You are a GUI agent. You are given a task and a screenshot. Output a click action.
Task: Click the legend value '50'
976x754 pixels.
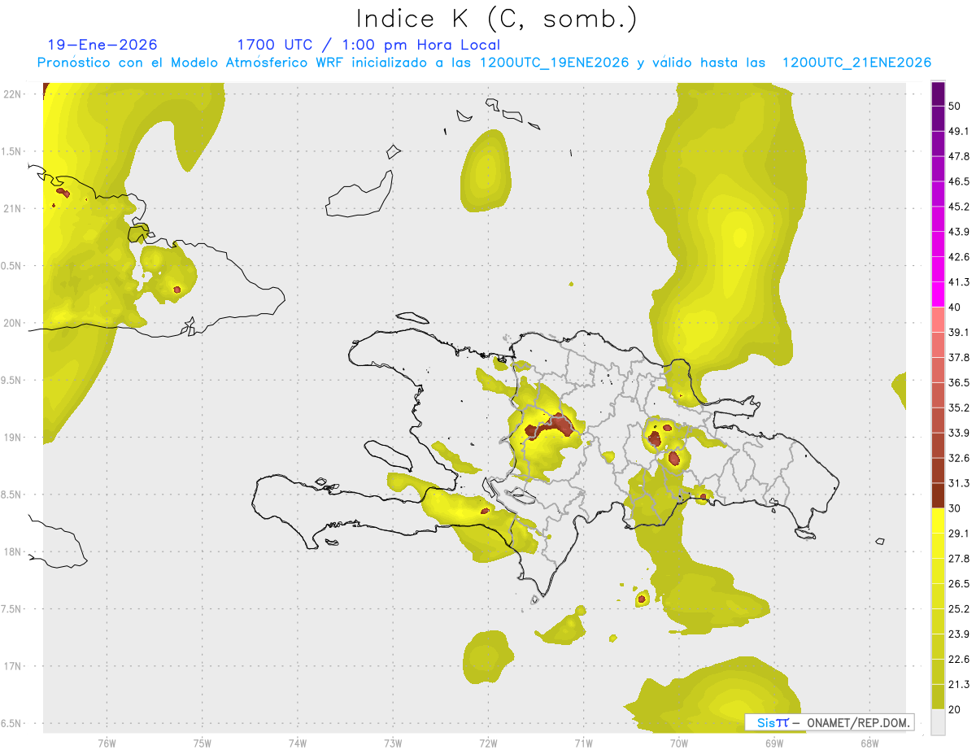(x=955, y=107)
